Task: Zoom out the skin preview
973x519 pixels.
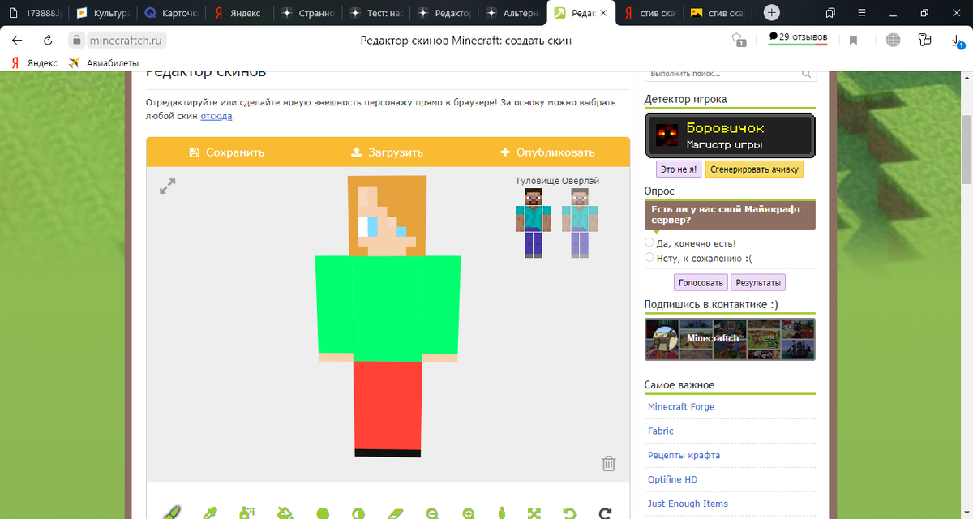Action: pyautogui.click(x=432, y=513)
